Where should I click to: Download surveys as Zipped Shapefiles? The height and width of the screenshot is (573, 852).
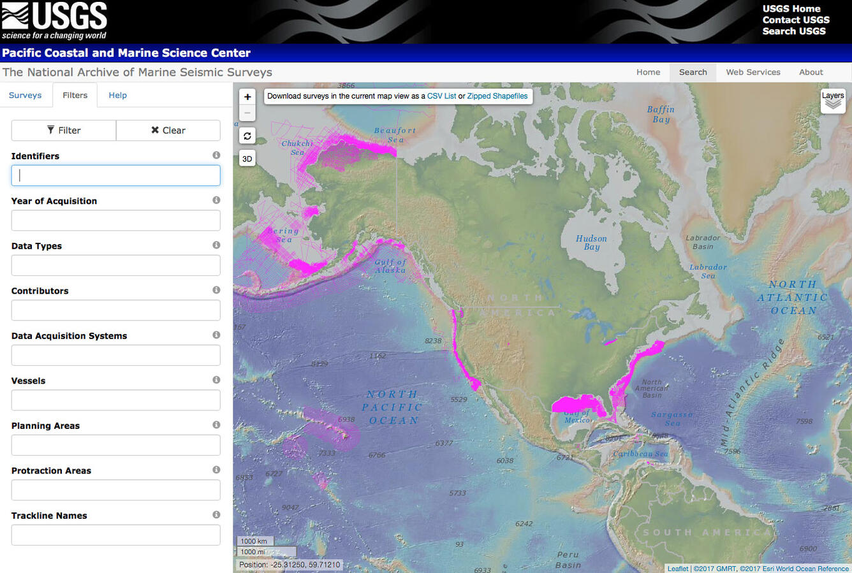[x=497, y=96]
